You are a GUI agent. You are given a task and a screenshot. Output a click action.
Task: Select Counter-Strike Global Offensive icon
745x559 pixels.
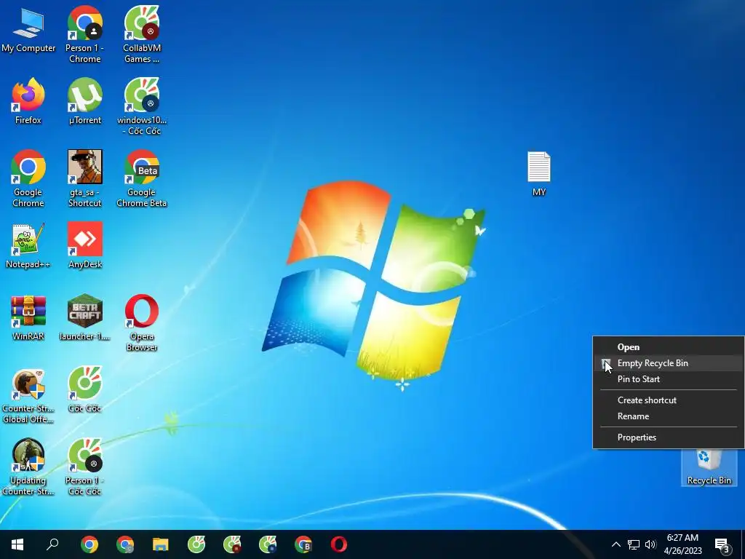tap(28, 395)
